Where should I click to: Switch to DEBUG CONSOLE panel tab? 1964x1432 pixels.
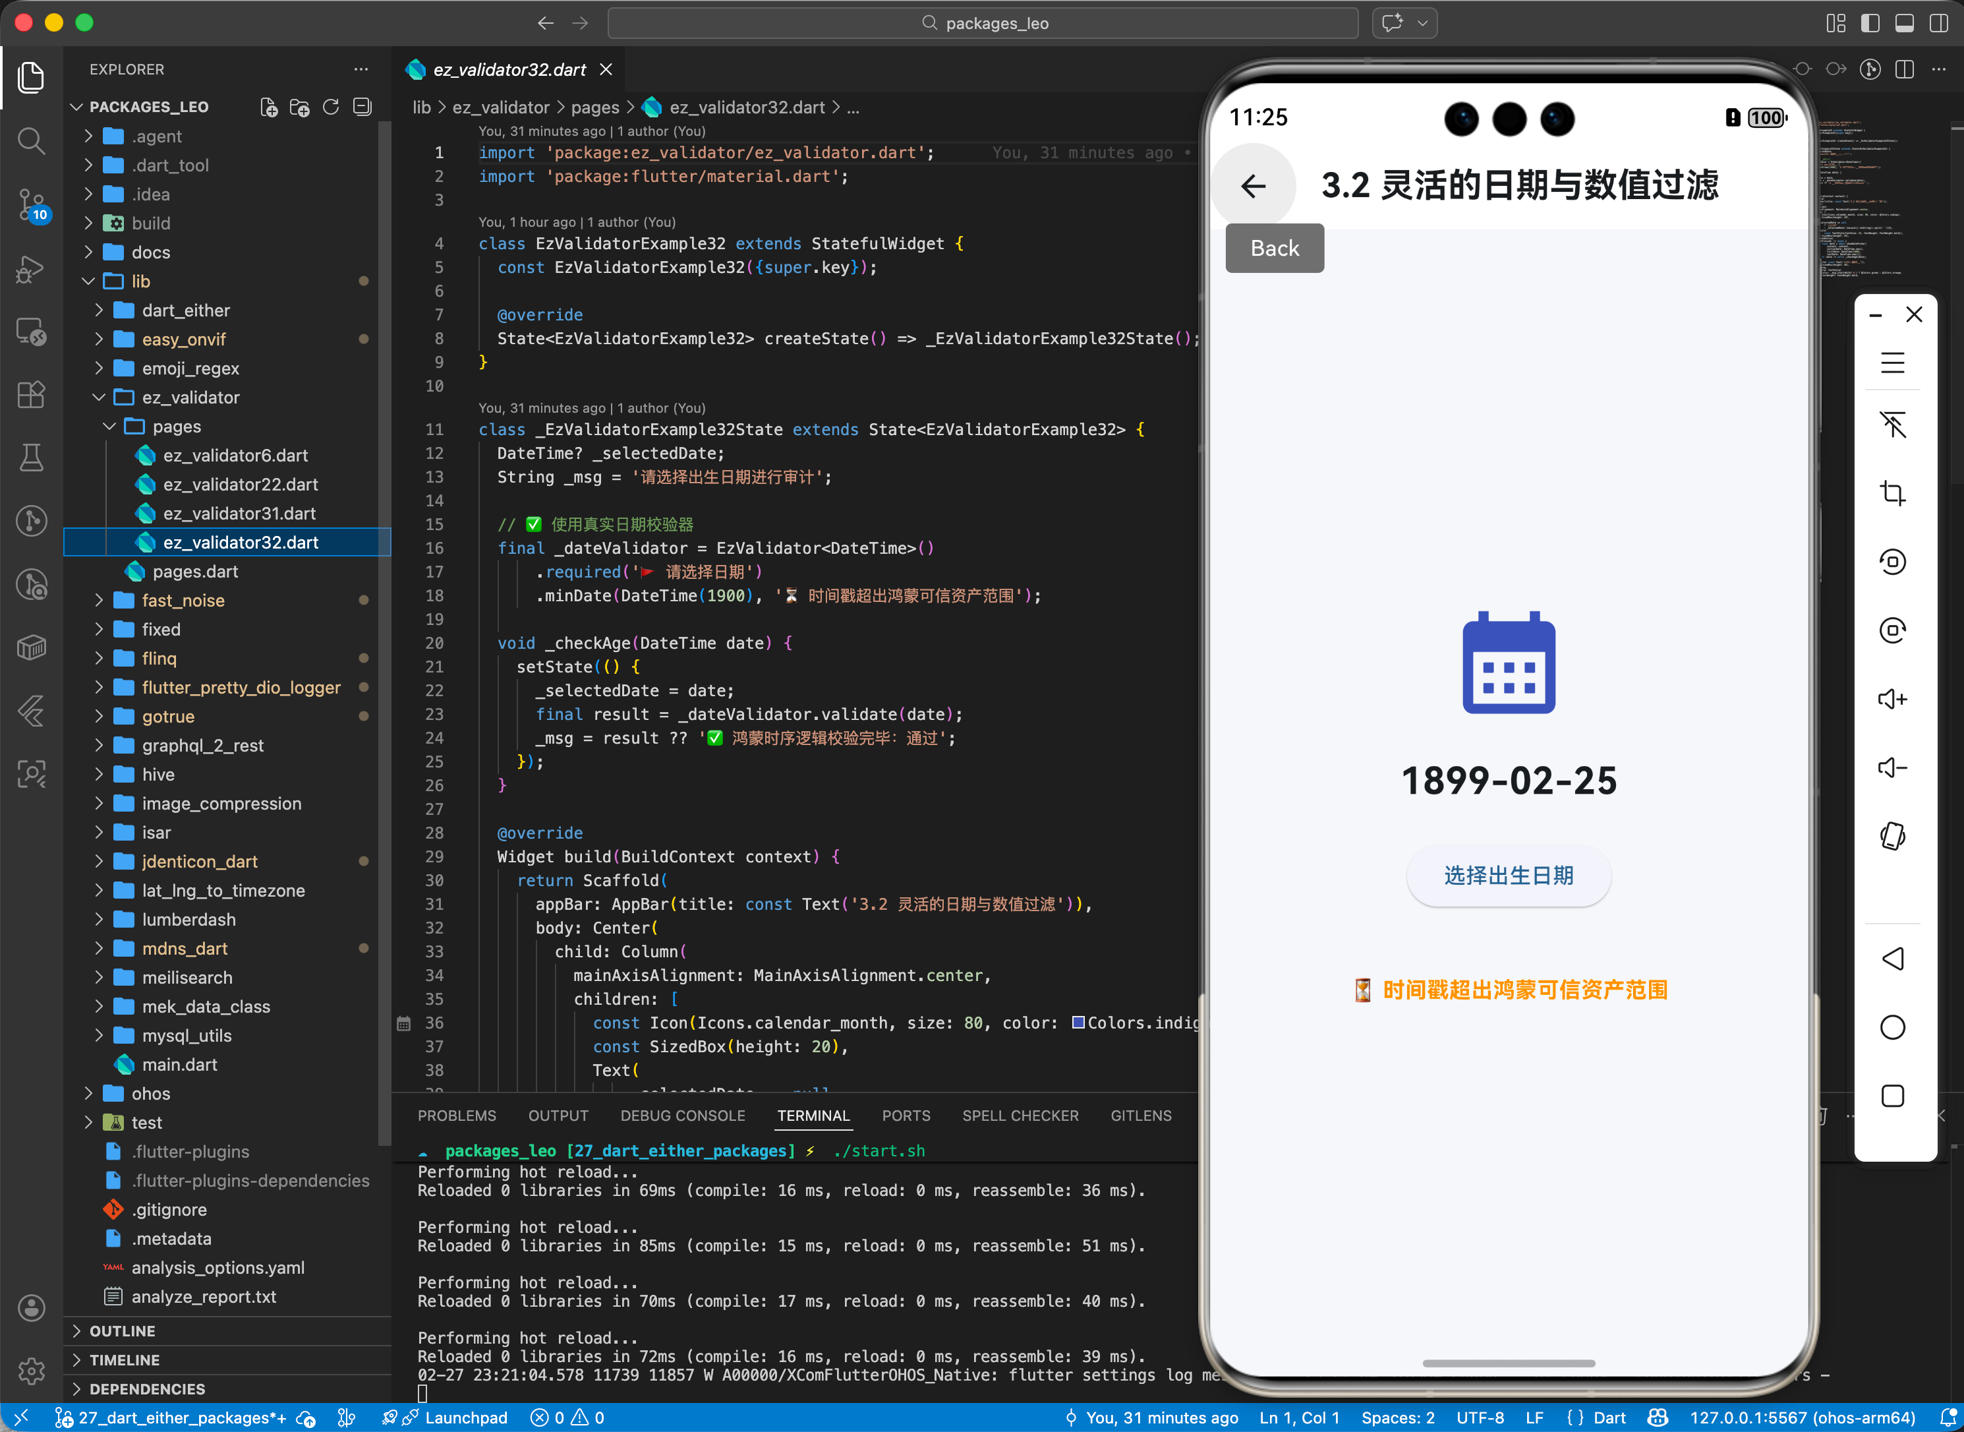(x=682, y=1116)
